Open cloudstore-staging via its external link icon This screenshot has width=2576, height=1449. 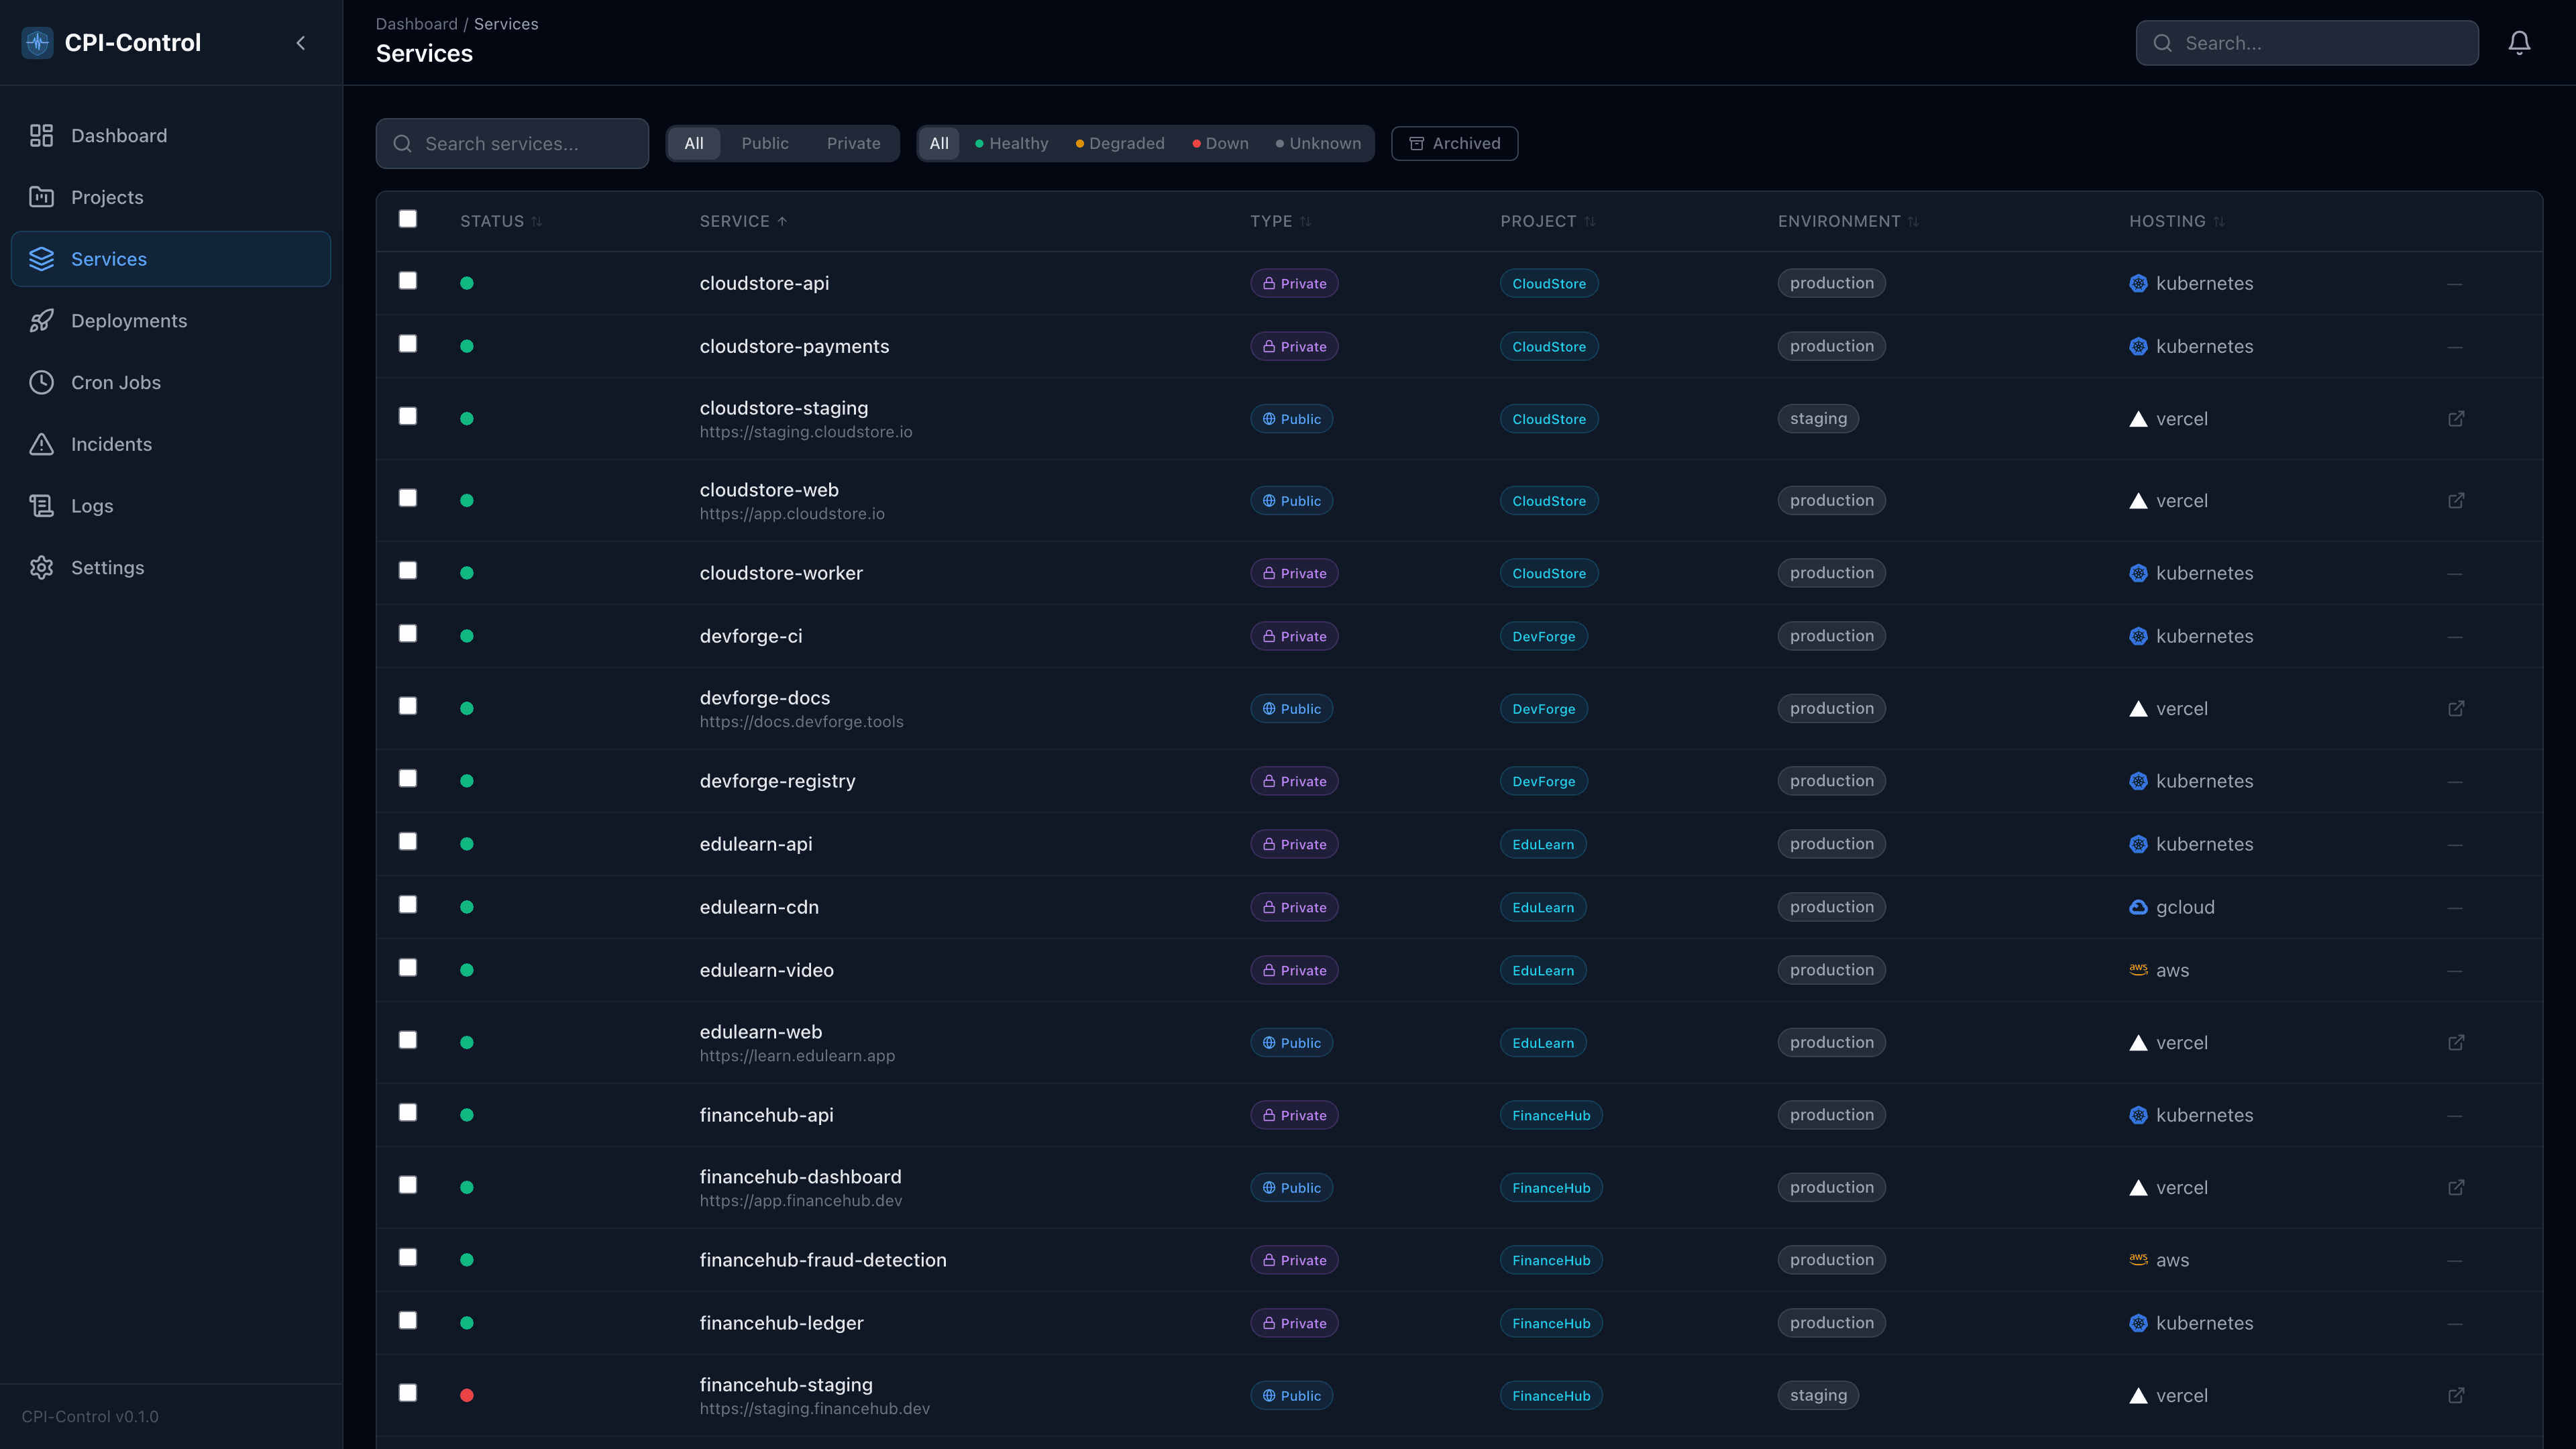pos(2457,418)
